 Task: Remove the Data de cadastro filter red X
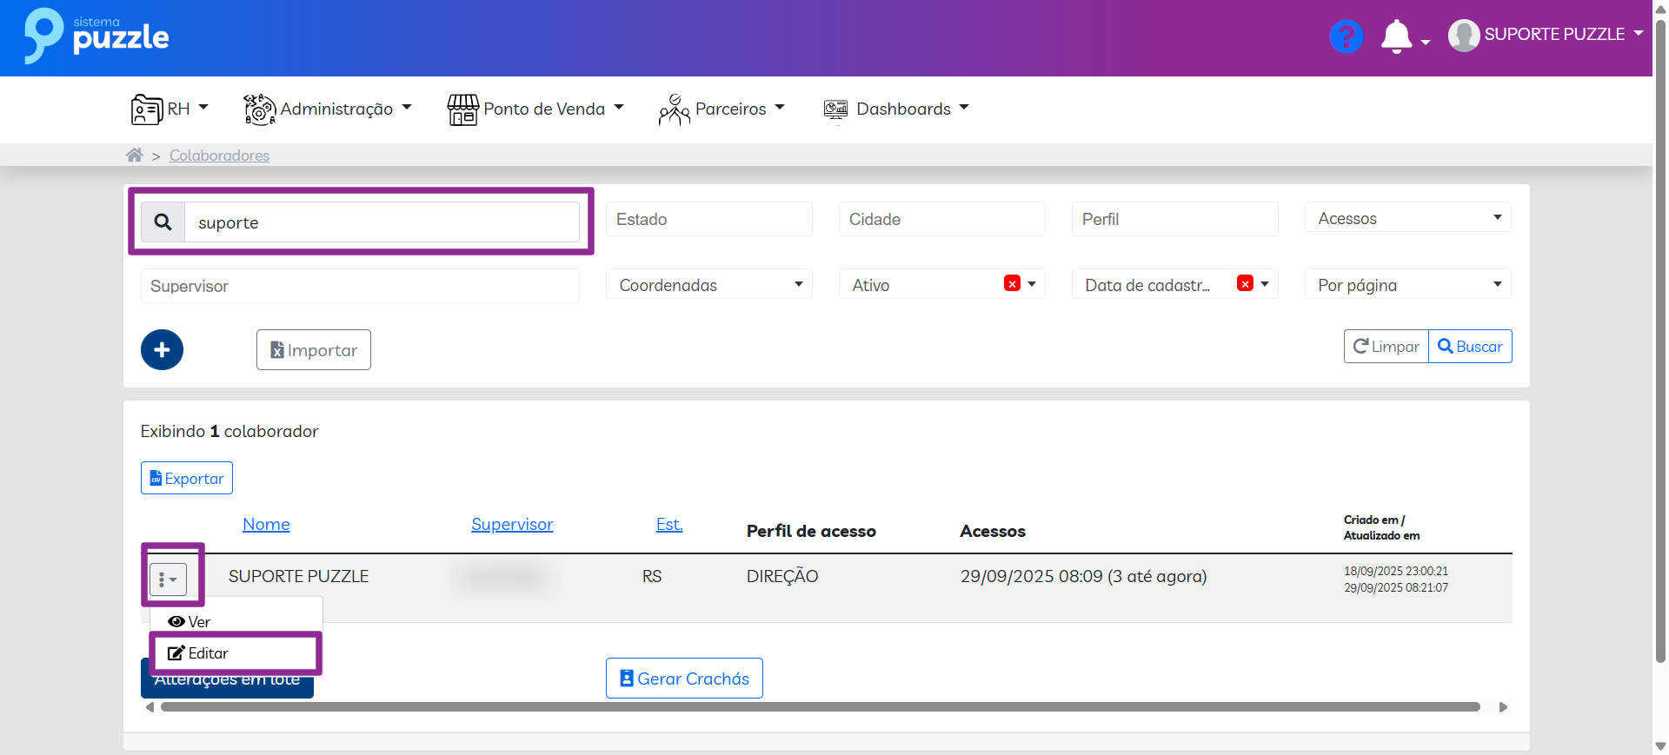(1245, 284)
